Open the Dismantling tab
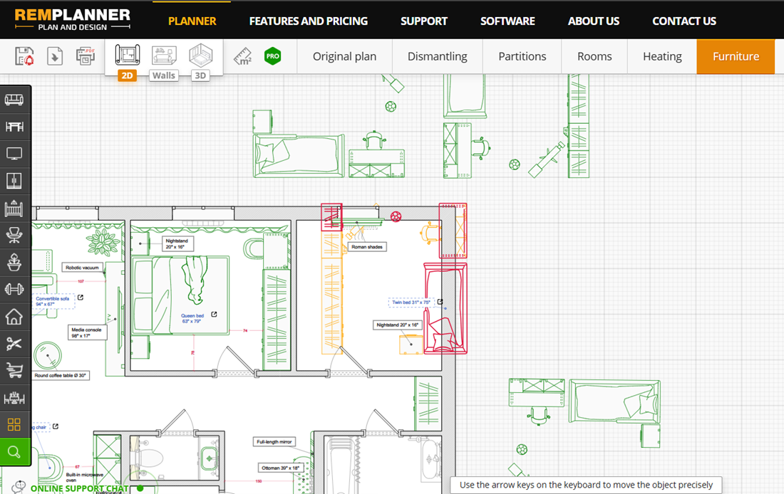This screenshot has height=494, width=784. point(437,56)
